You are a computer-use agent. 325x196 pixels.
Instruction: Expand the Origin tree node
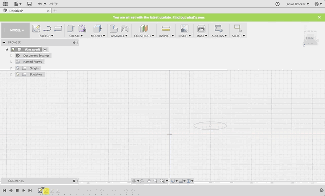pos(11,68)
